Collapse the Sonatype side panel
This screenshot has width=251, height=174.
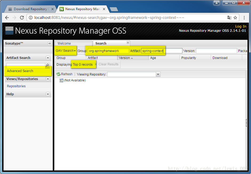pos(50,43)
